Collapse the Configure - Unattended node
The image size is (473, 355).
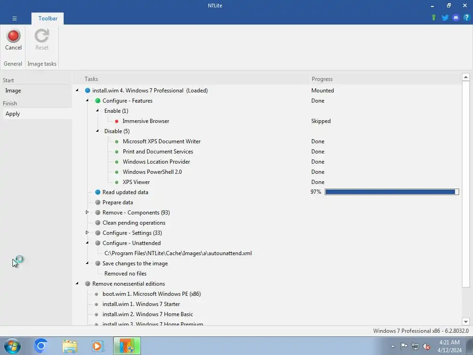(x=87, y=243)
